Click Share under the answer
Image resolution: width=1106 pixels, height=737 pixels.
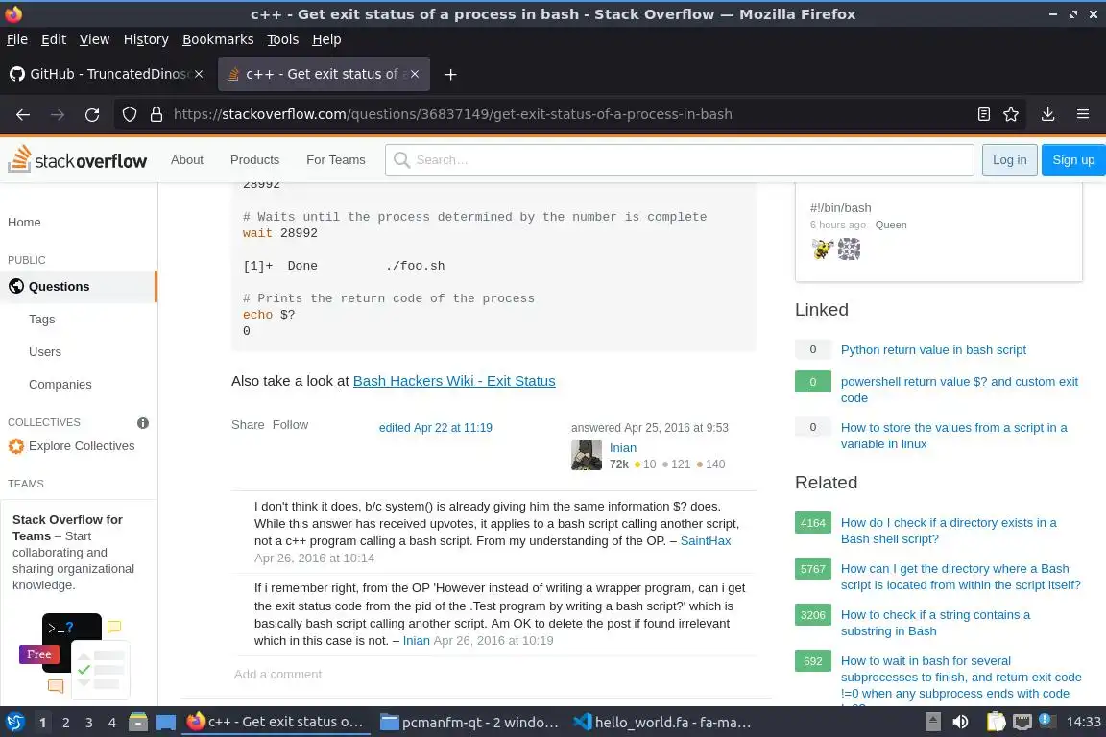[248, 424]
